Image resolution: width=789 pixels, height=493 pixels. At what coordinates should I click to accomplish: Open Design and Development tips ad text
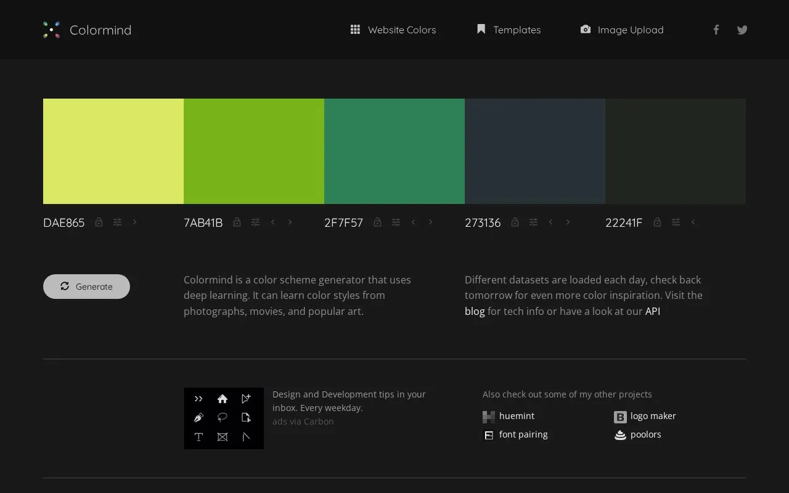(x=349, y=401)
